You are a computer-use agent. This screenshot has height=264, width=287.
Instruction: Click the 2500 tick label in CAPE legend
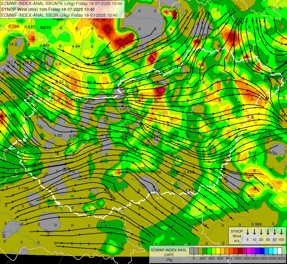(264, 258)
